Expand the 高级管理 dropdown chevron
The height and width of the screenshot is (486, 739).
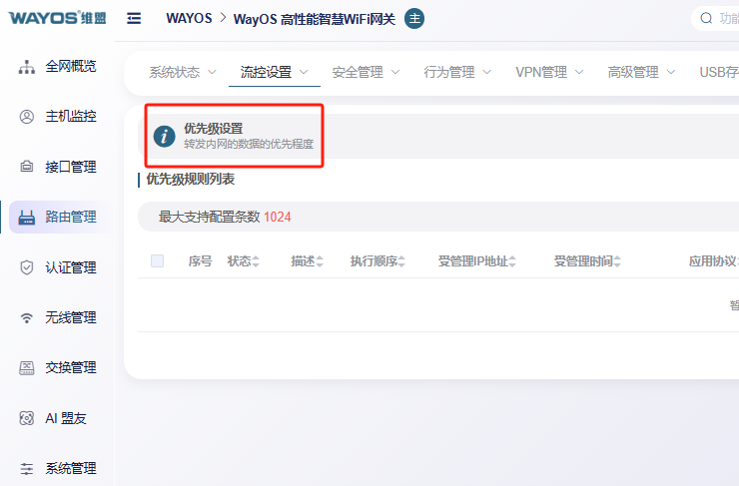pos(671,72)
